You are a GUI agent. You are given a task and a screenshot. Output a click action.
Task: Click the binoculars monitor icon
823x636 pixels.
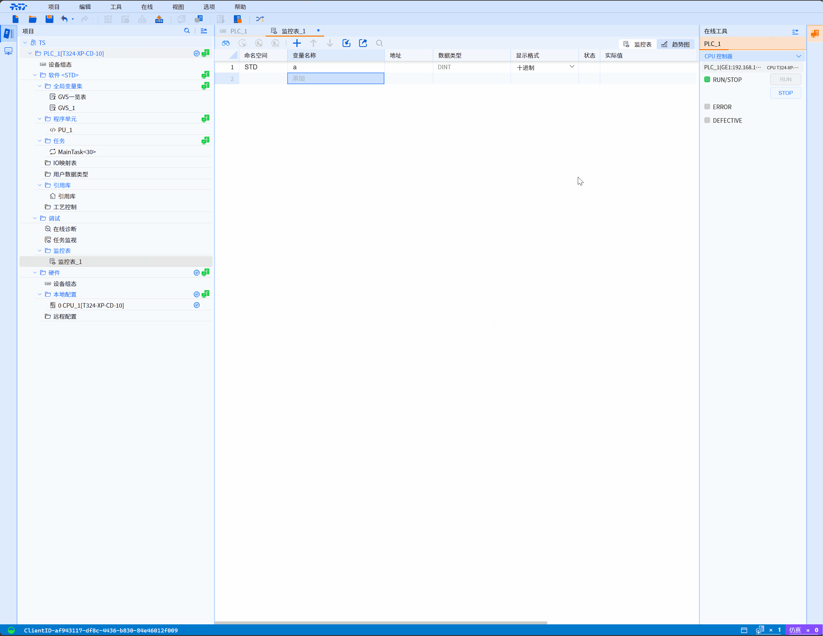coord(226,43)
